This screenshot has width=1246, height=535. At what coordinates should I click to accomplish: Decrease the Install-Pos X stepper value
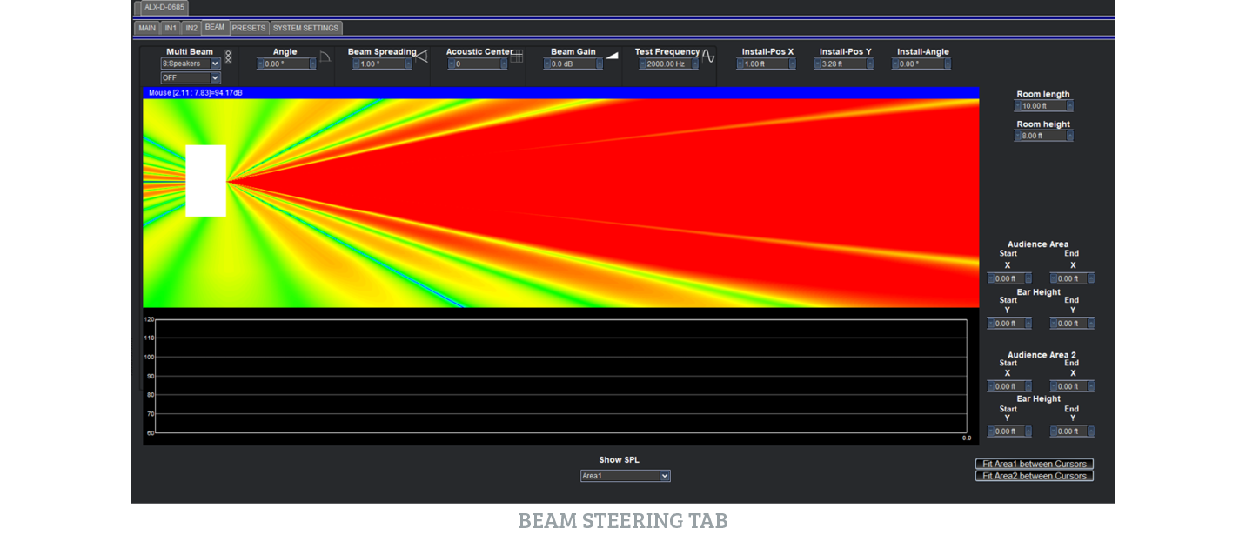tap(740, 64)
